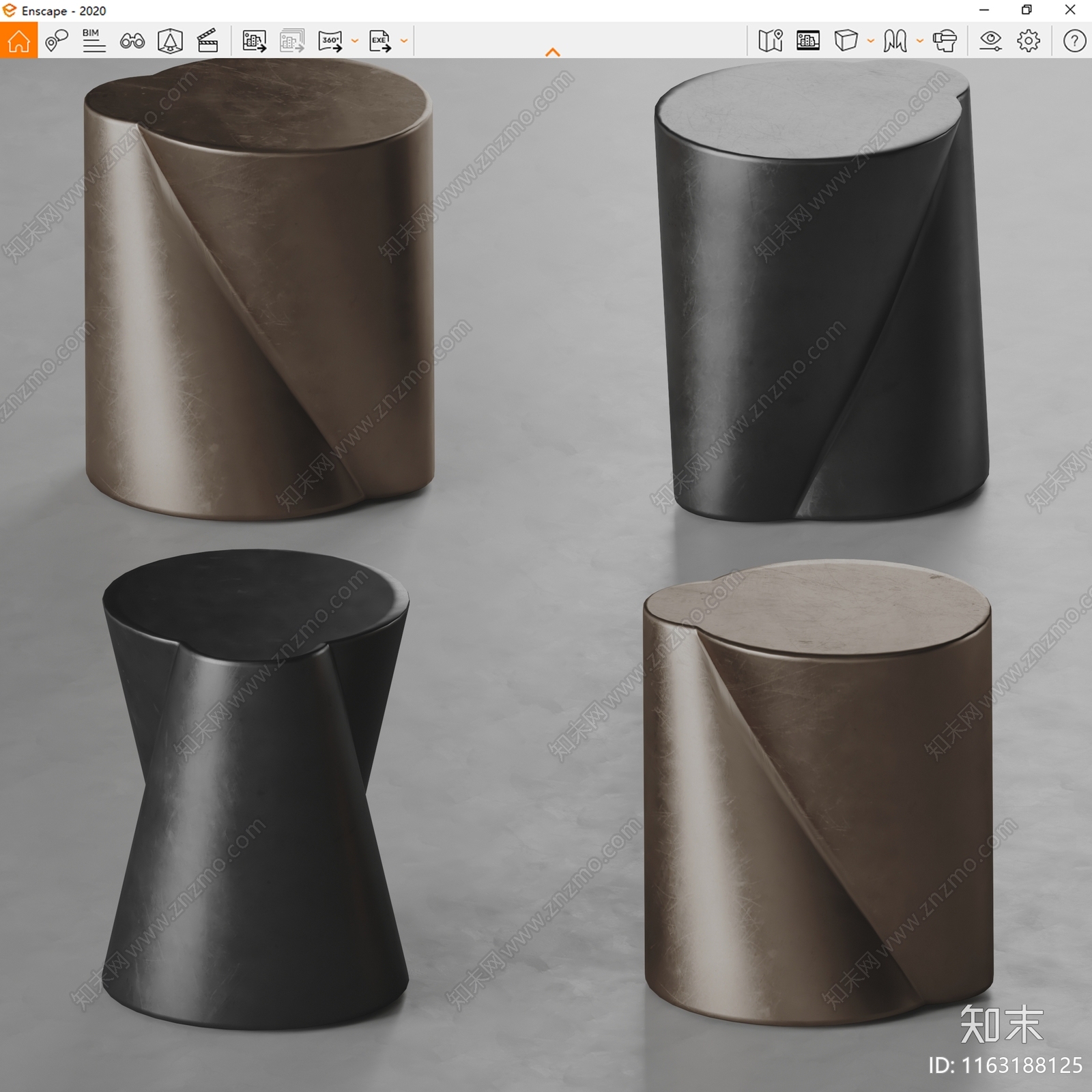This screenshot has width=1092, height=1092.
Task: Click the screenshot export icon
Action: pos(255,41)
